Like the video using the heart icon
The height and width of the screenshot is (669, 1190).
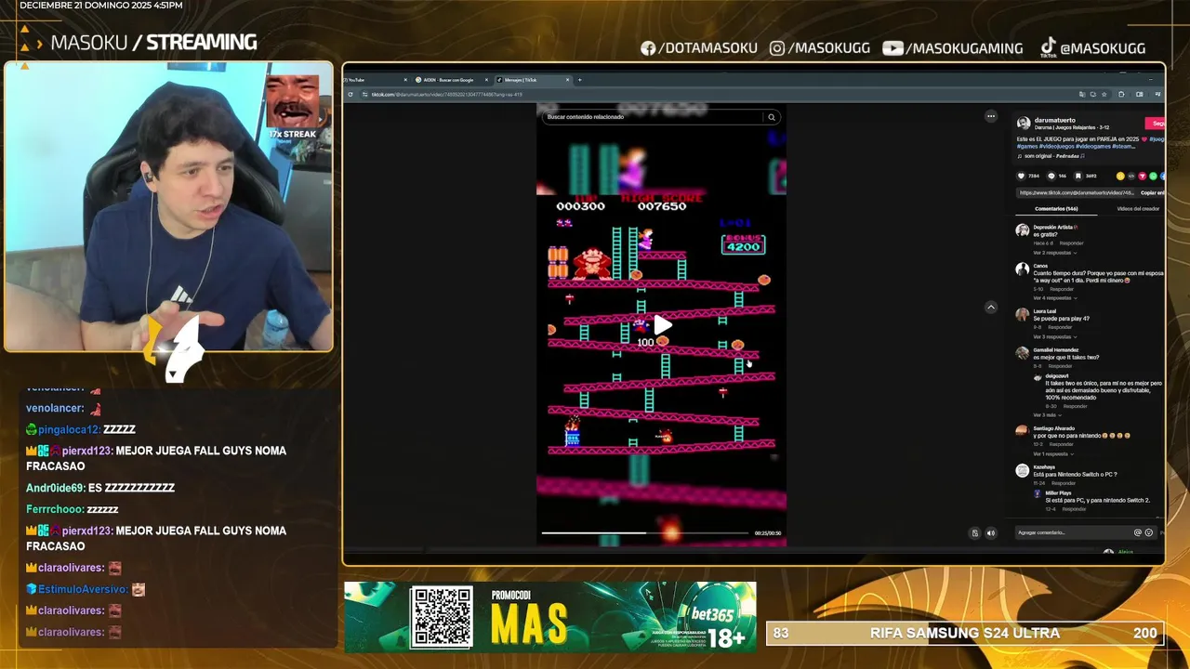click(x=1021, y=176)
